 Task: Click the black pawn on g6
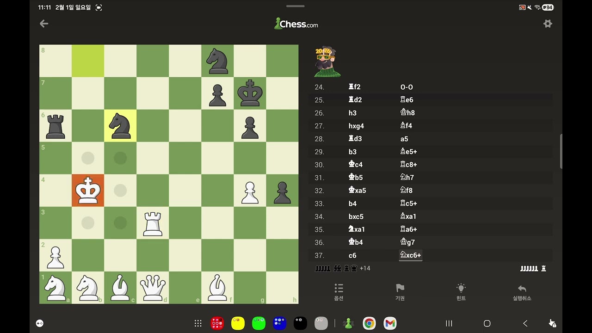click(x=250, y=125)
